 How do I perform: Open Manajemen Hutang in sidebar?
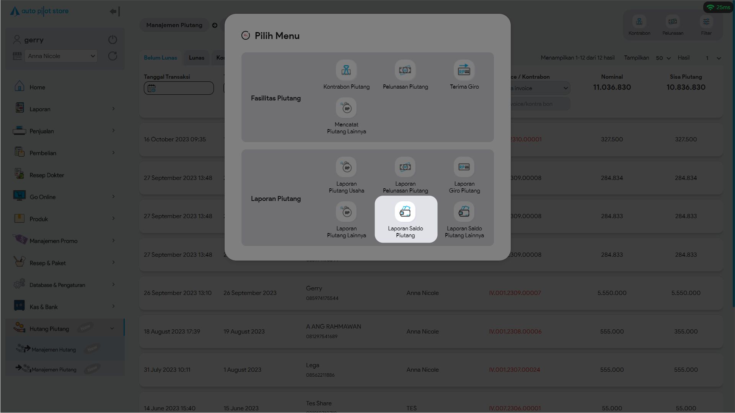(54, 350)
